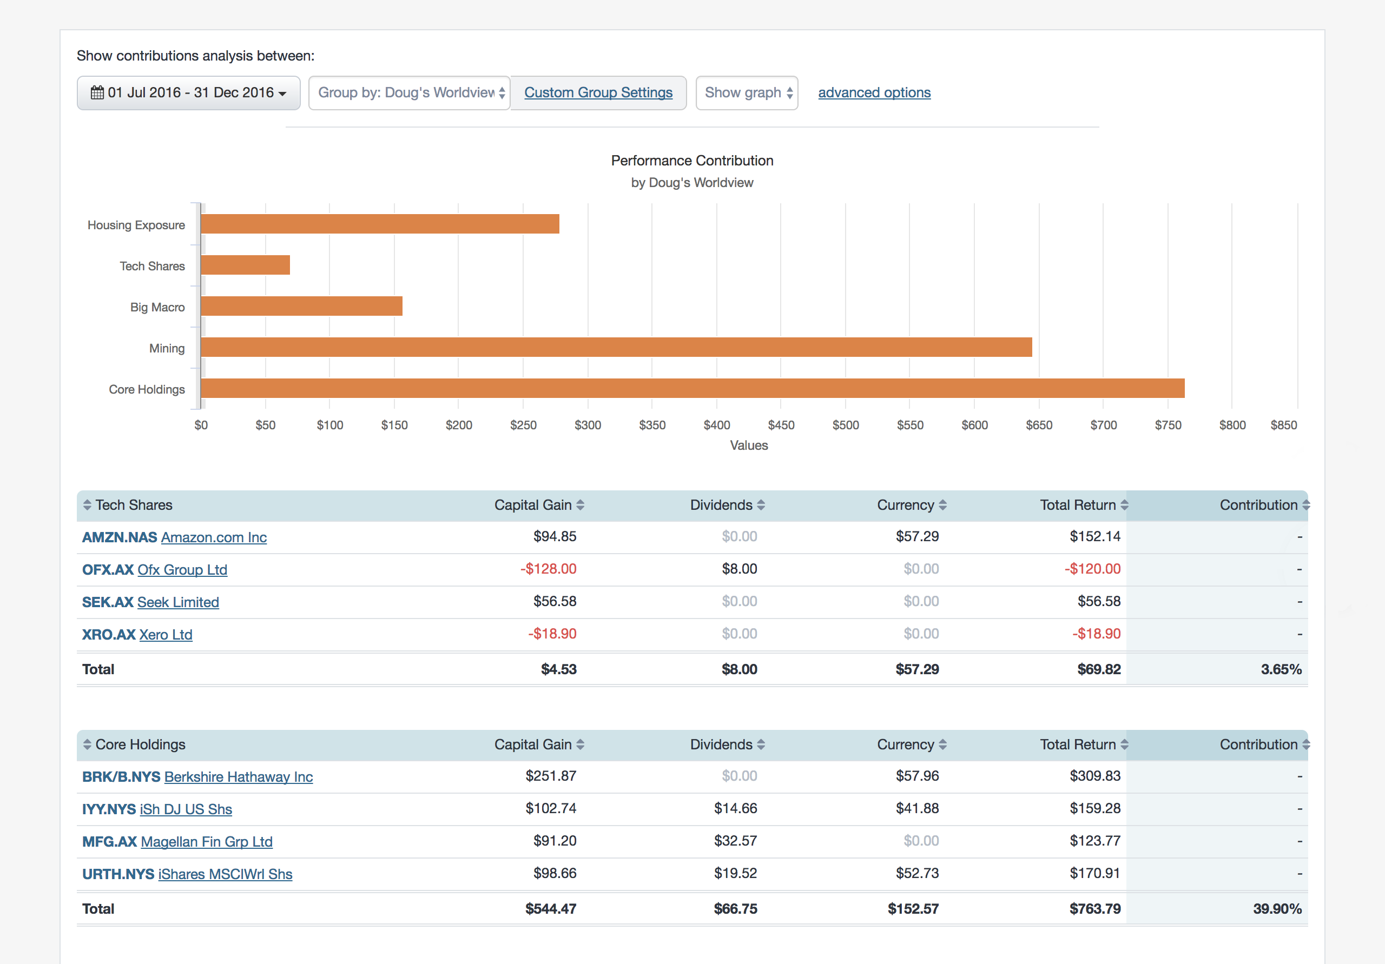This screenshot has width=1385, height=964.
Task: Click the sort icon on Contribution column
Action: [1307, 504]
